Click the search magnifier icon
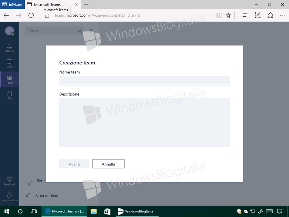This screenshot has width=289, height=217. coord(79,31)
